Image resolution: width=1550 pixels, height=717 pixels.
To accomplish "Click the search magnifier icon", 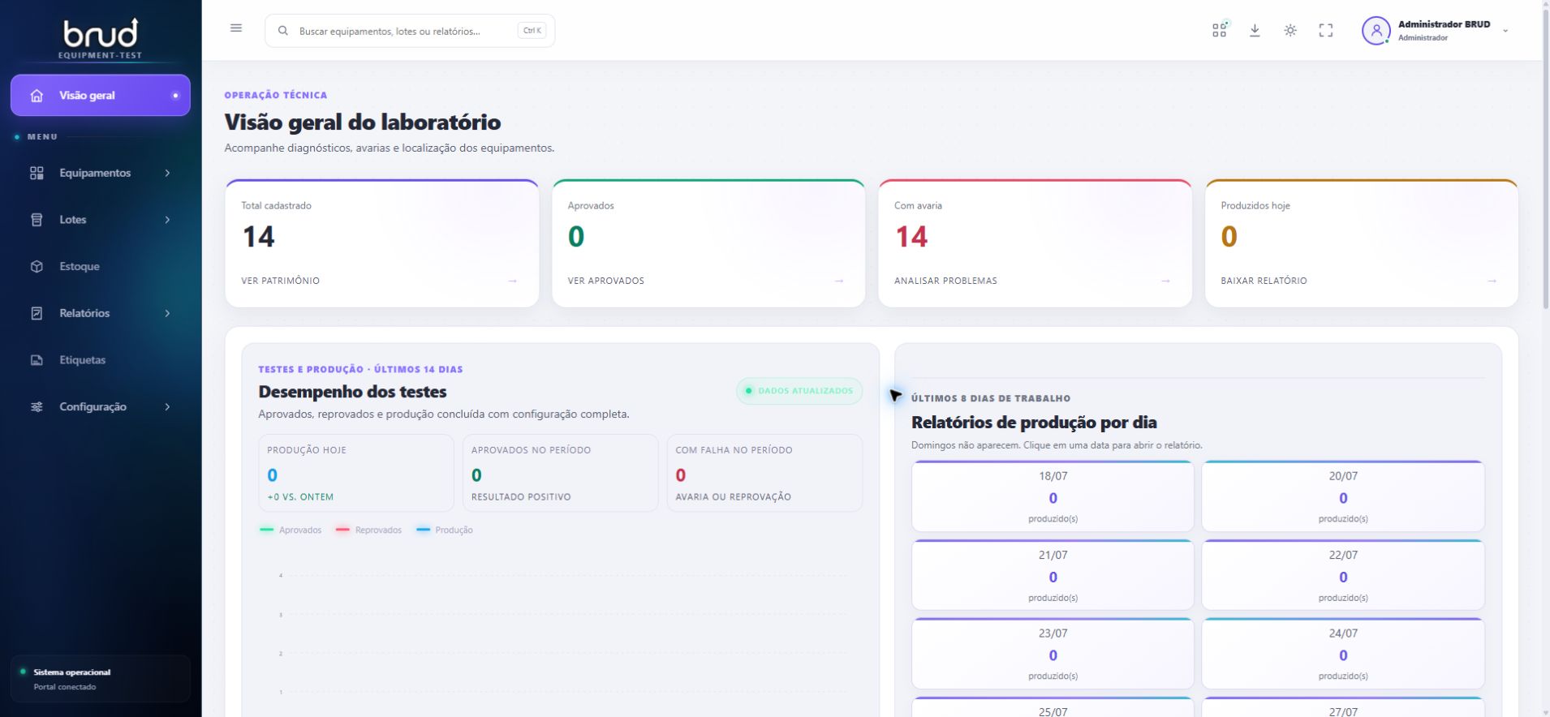I will 283,31.
